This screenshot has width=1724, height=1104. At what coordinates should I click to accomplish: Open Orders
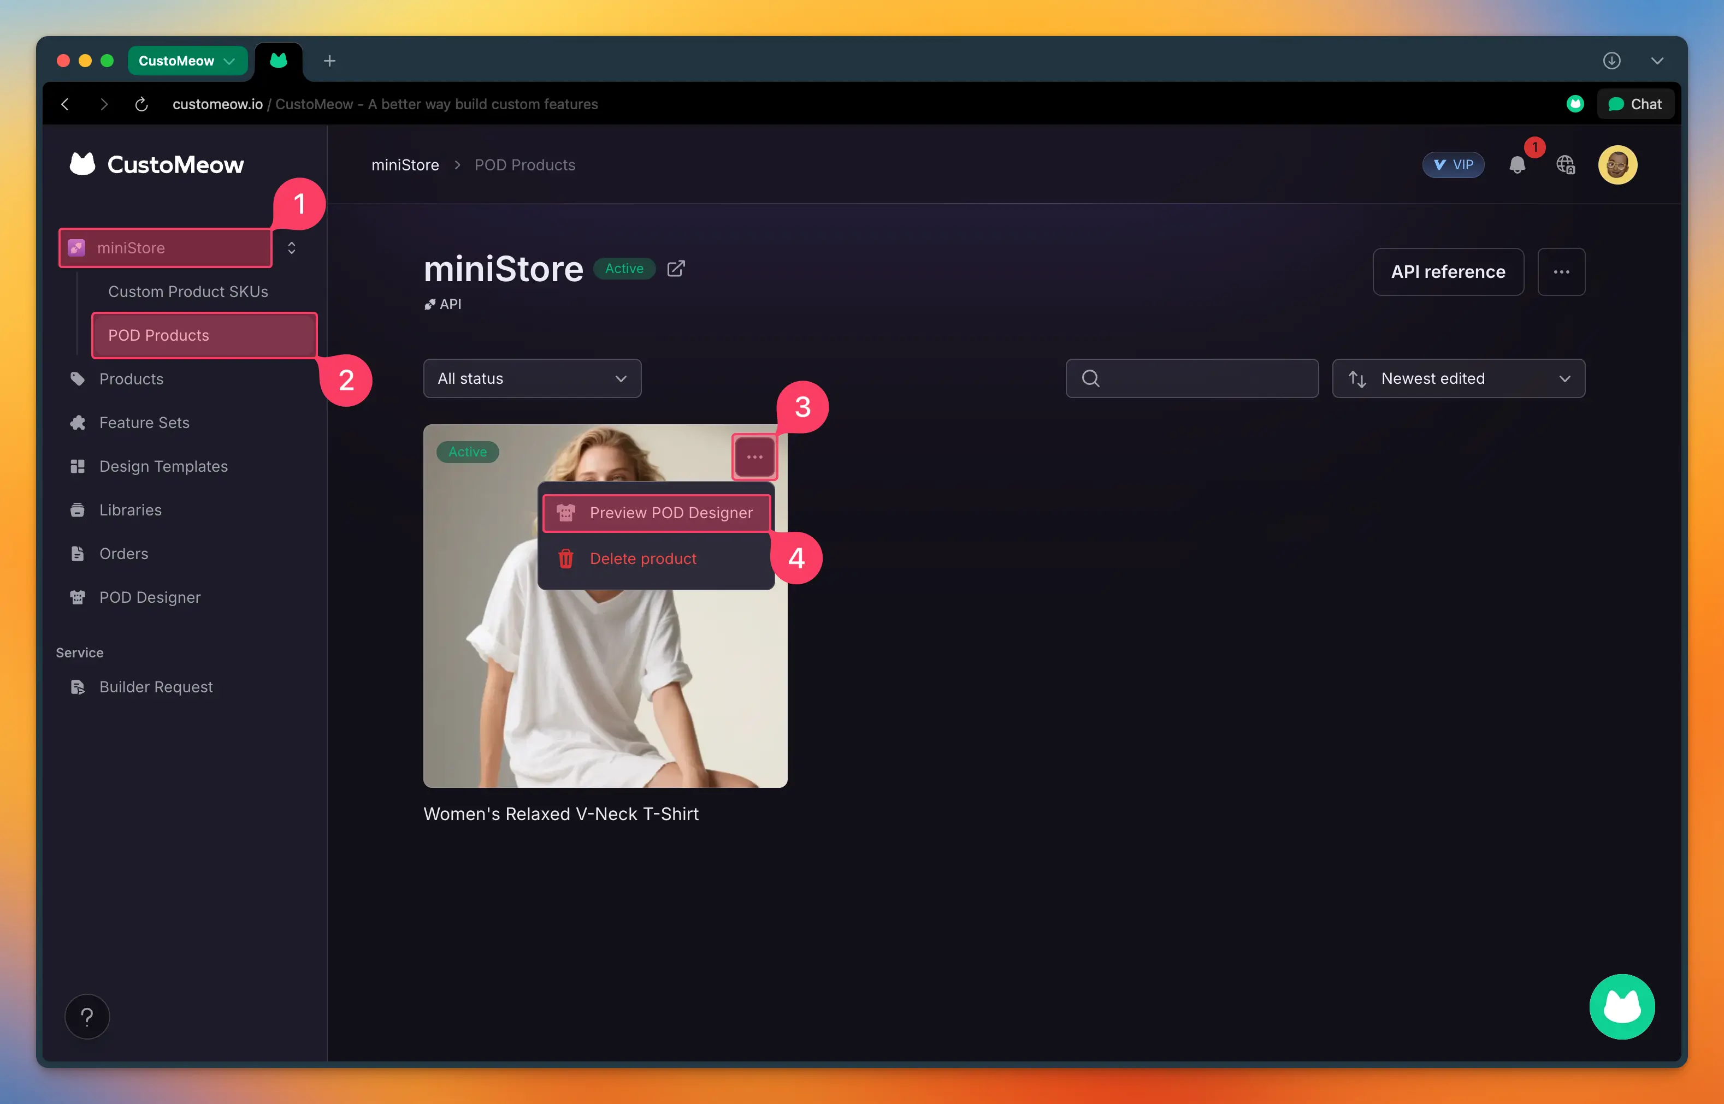(123, 554)
